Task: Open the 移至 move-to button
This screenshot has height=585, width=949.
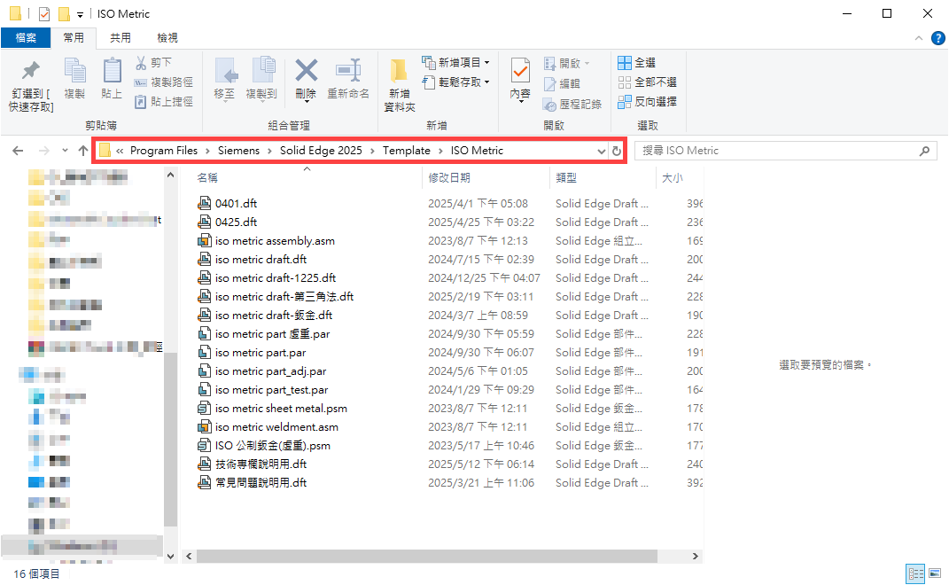Action: coord(225,79)
